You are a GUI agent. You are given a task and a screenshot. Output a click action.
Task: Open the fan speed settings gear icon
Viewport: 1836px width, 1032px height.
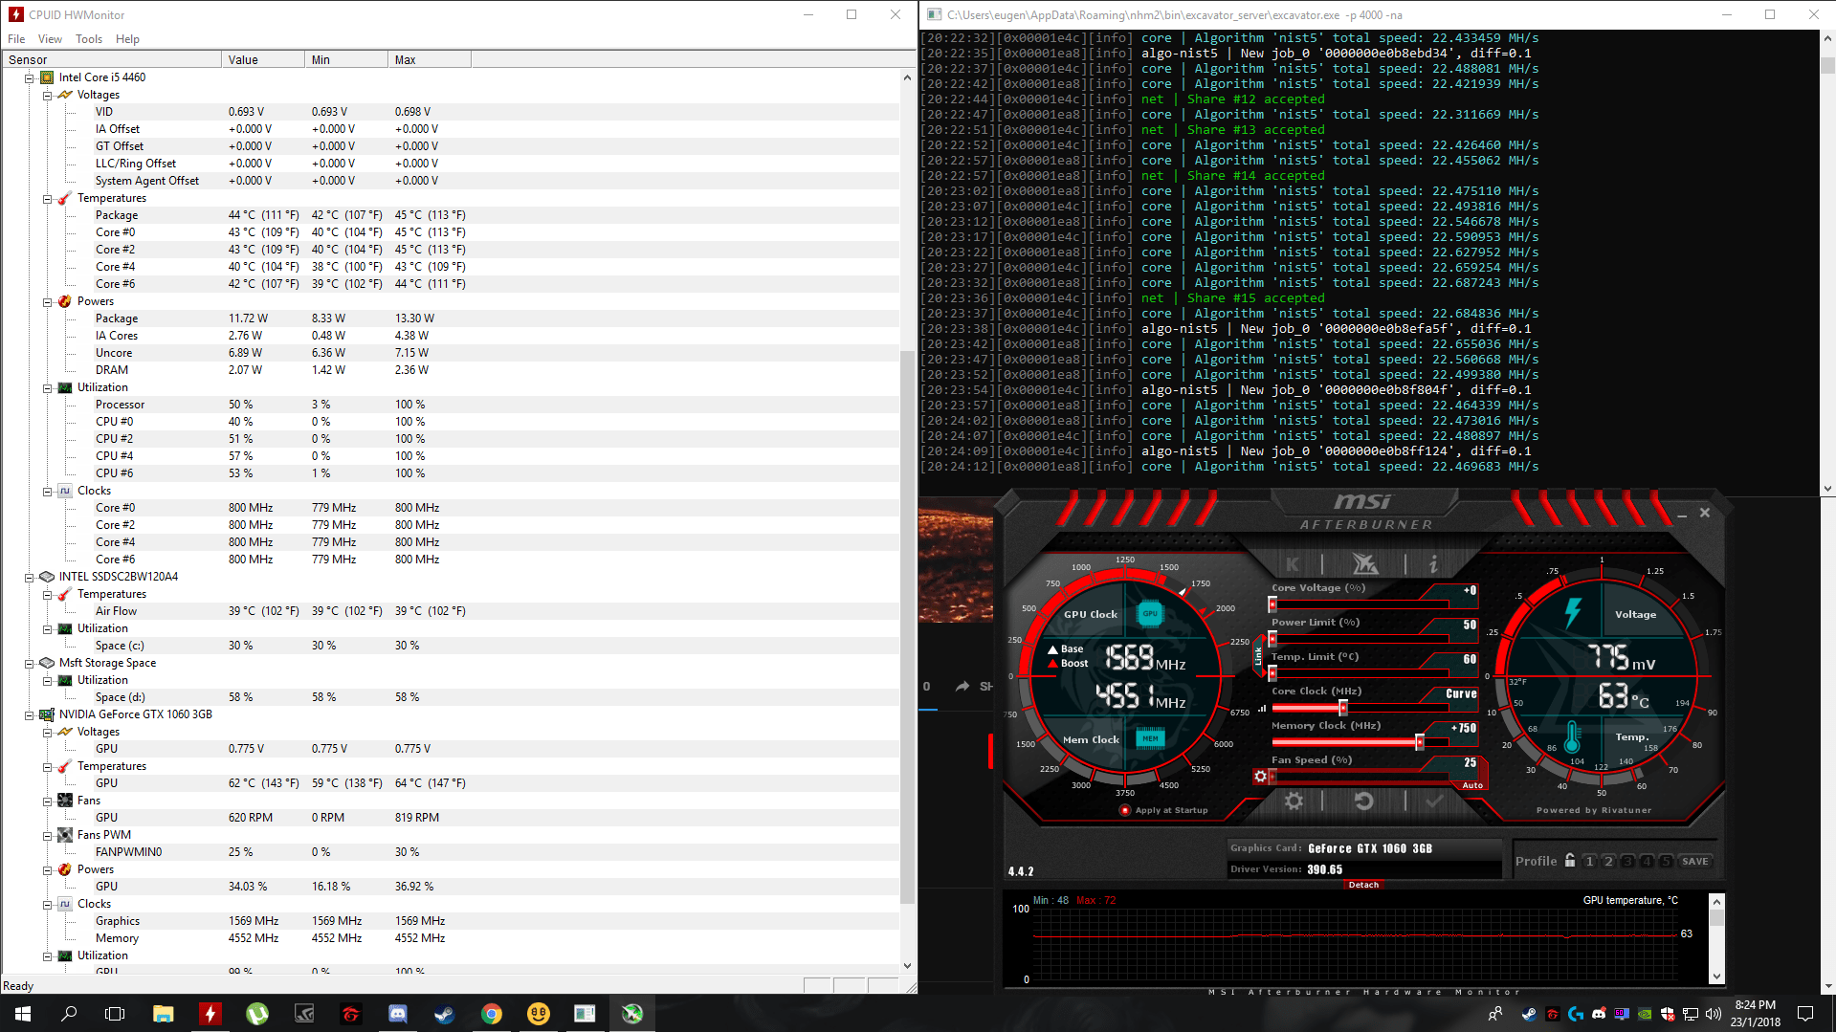coord(1260,777)
